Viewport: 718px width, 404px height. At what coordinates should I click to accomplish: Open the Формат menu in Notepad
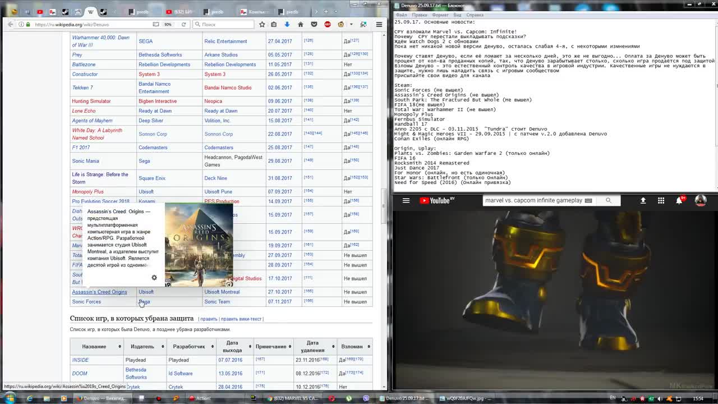click(440, 15)
